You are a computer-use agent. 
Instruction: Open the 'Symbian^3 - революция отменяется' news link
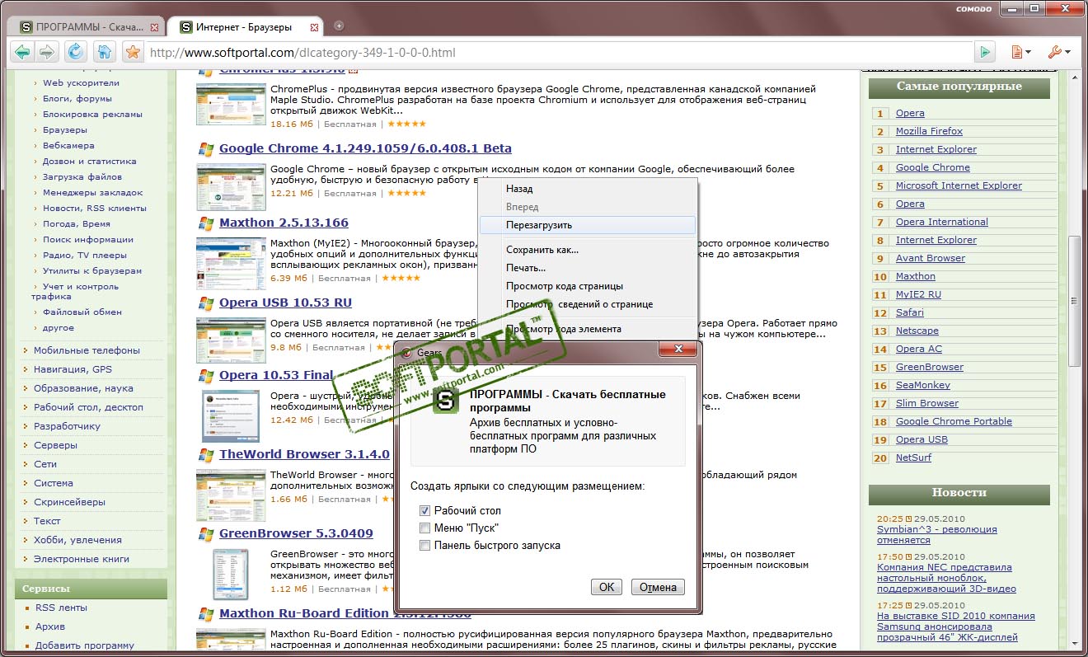click(x=937, y=534)
